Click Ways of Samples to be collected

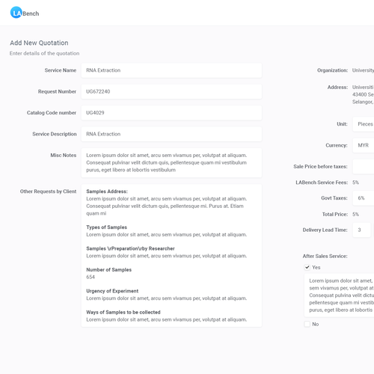(123, 312)
